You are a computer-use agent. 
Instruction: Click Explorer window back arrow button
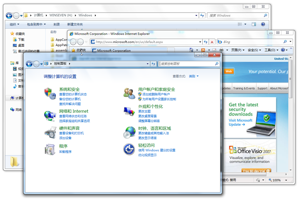click(x=9, y=16)
